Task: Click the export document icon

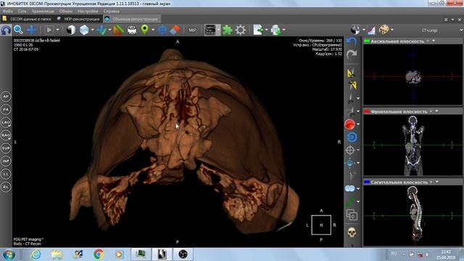Action: 258,30
